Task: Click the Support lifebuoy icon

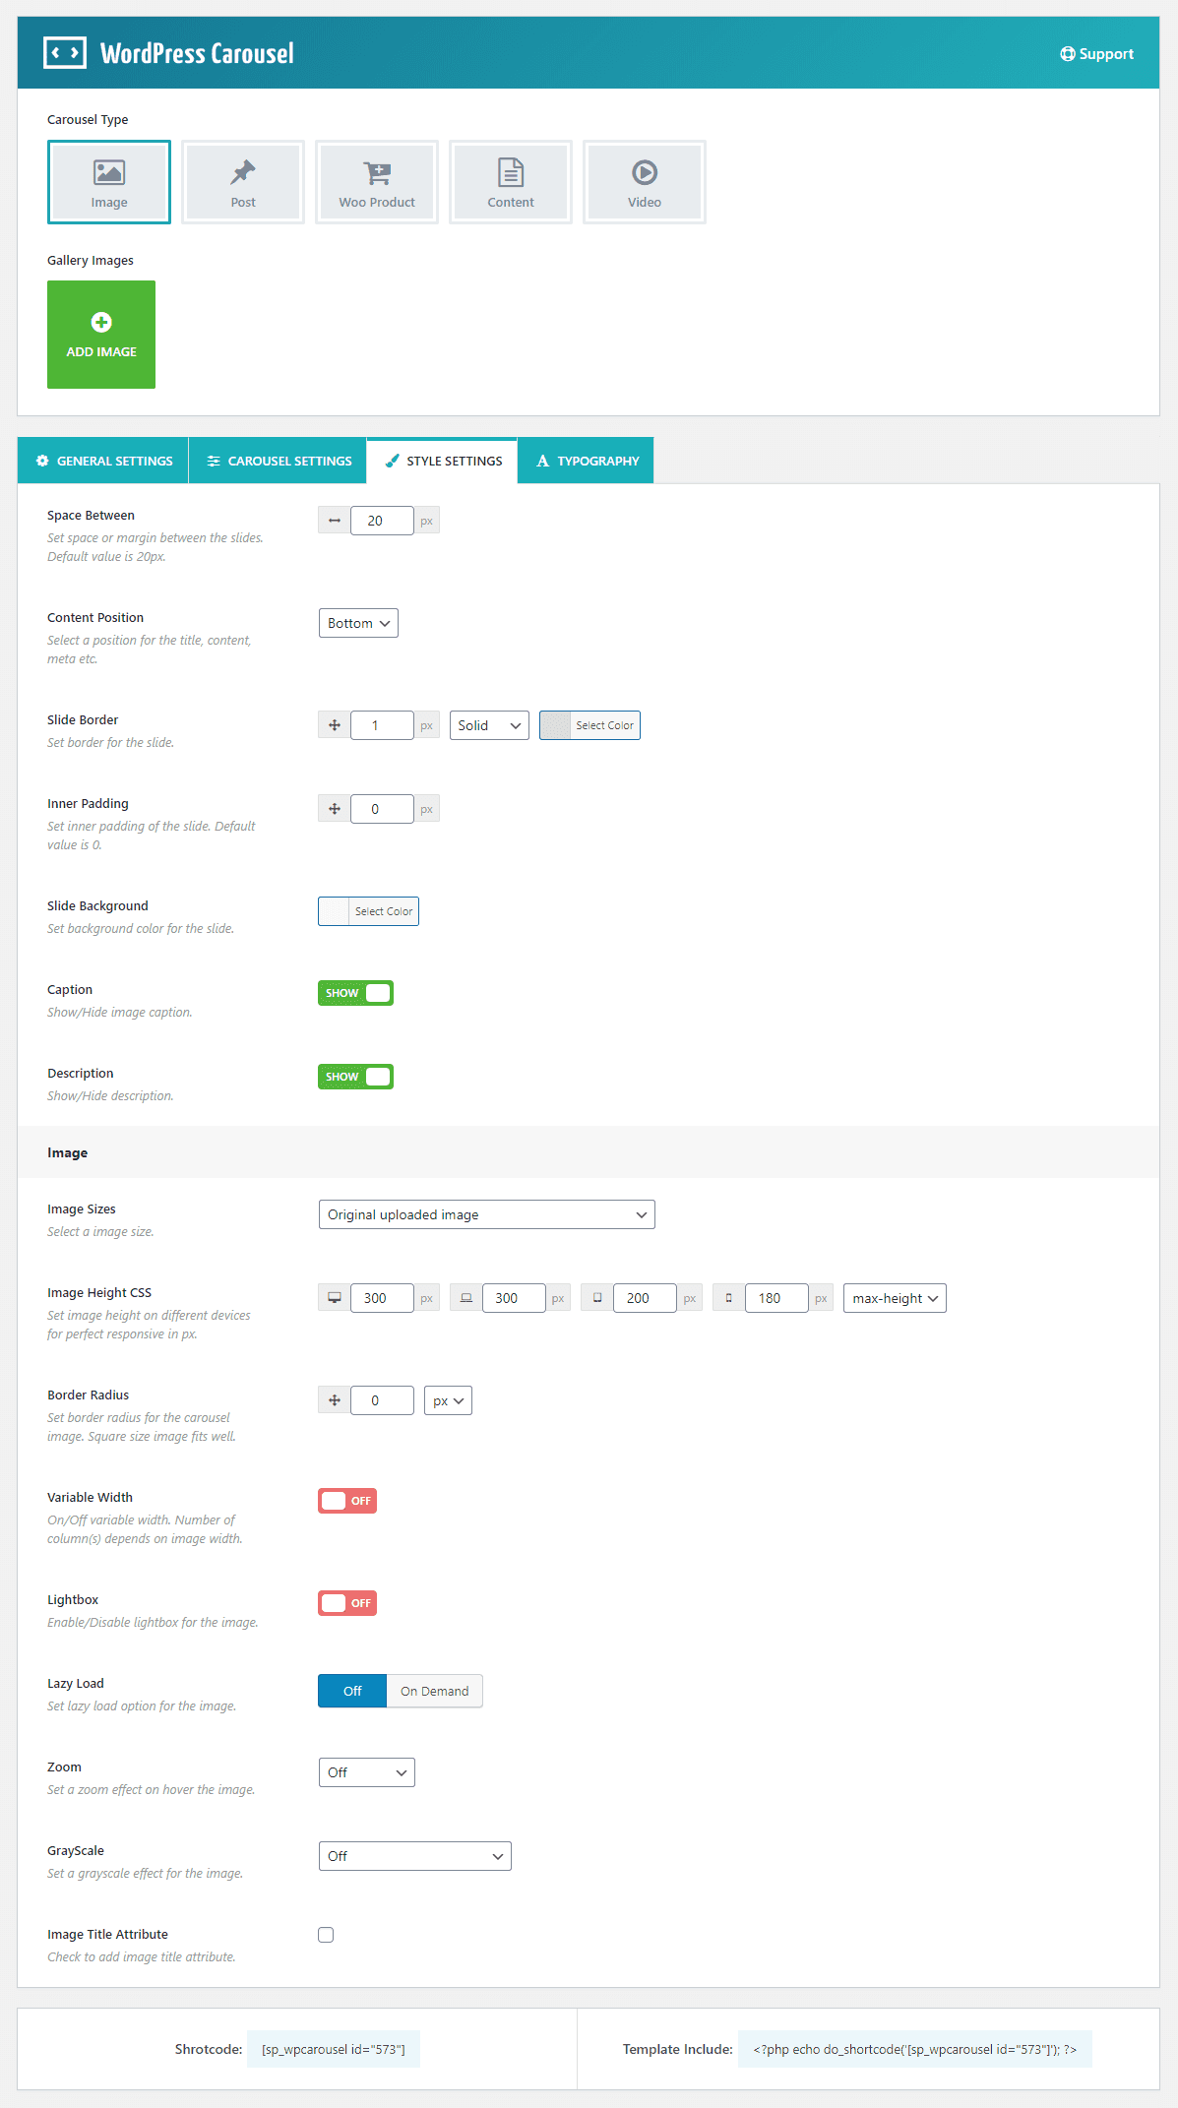Action: [1068, 54]
